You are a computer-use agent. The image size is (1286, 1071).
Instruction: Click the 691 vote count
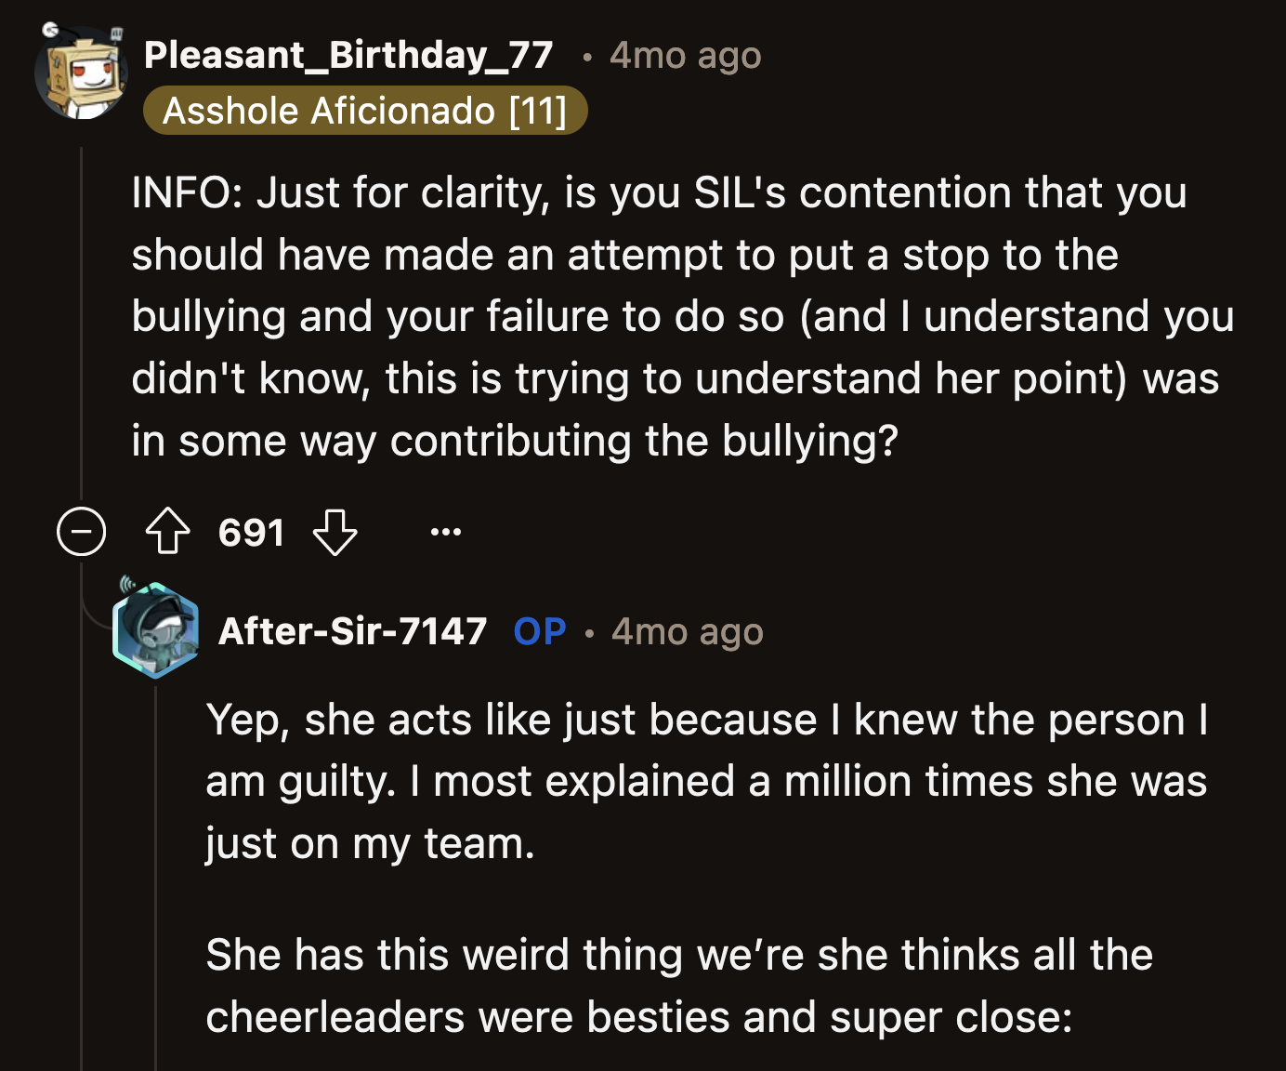point(251,531)
